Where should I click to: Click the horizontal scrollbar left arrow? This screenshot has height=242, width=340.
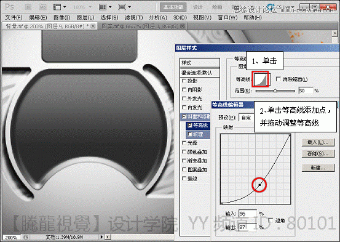108,237
